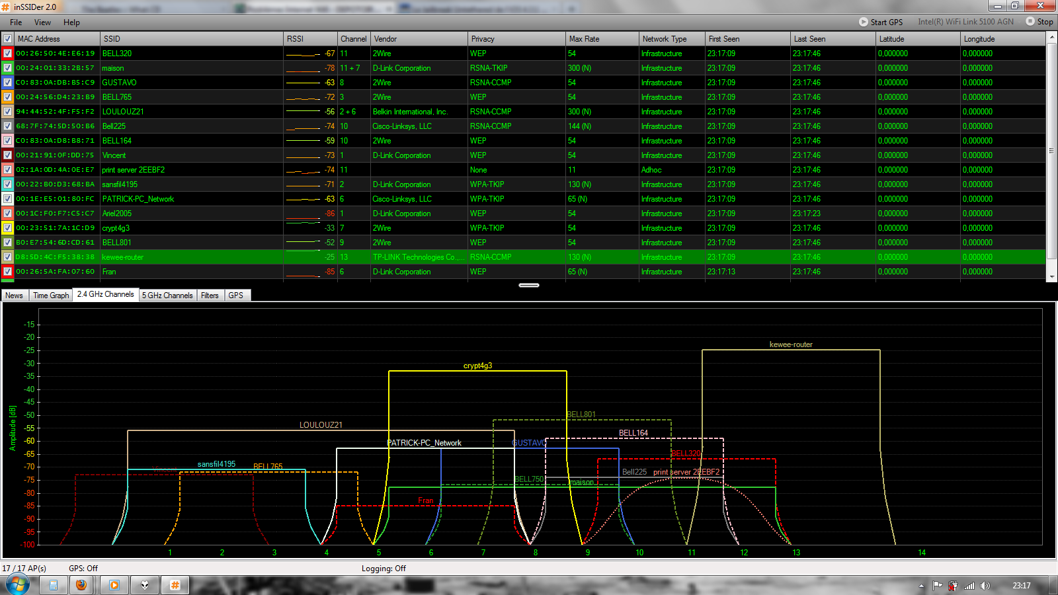This screenshot has width=1058, height=595.
Task: Switch to the Time Graph tab
Action: pos(51,296)
